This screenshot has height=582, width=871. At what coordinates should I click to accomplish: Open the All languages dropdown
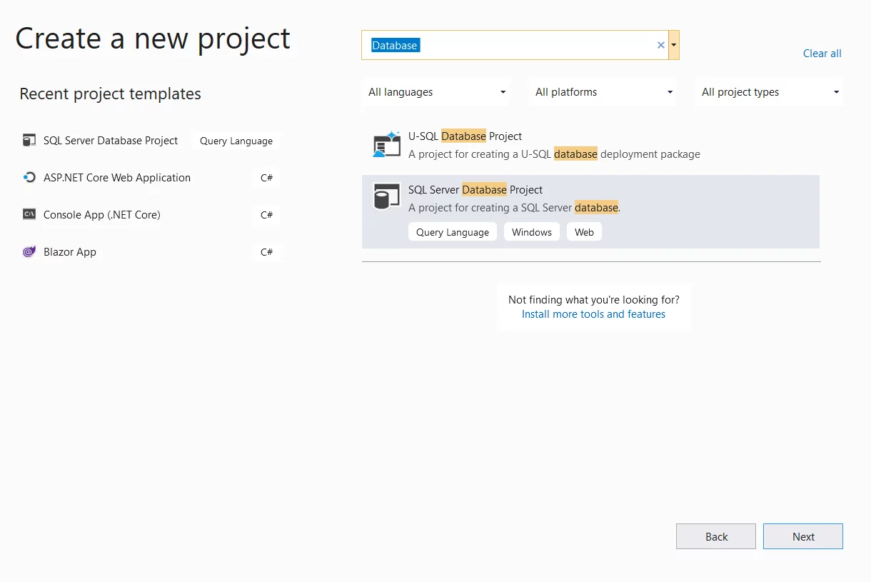coord(437,92)
